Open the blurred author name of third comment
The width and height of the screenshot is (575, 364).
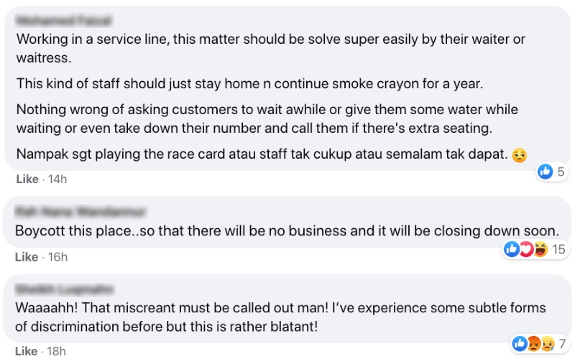(x=65, y=289)
